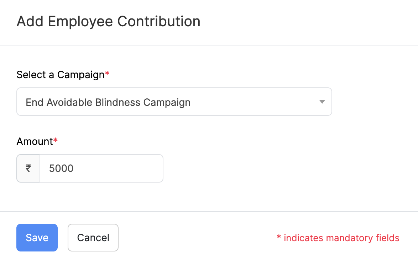Save the employee contribution
The height and width of the screenshot is (260, 418).
37,238
